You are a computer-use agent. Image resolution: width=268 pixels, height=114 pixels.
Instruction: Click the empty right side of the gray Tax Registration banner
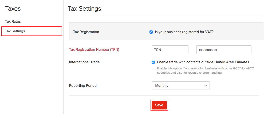[x=240, y=32]
